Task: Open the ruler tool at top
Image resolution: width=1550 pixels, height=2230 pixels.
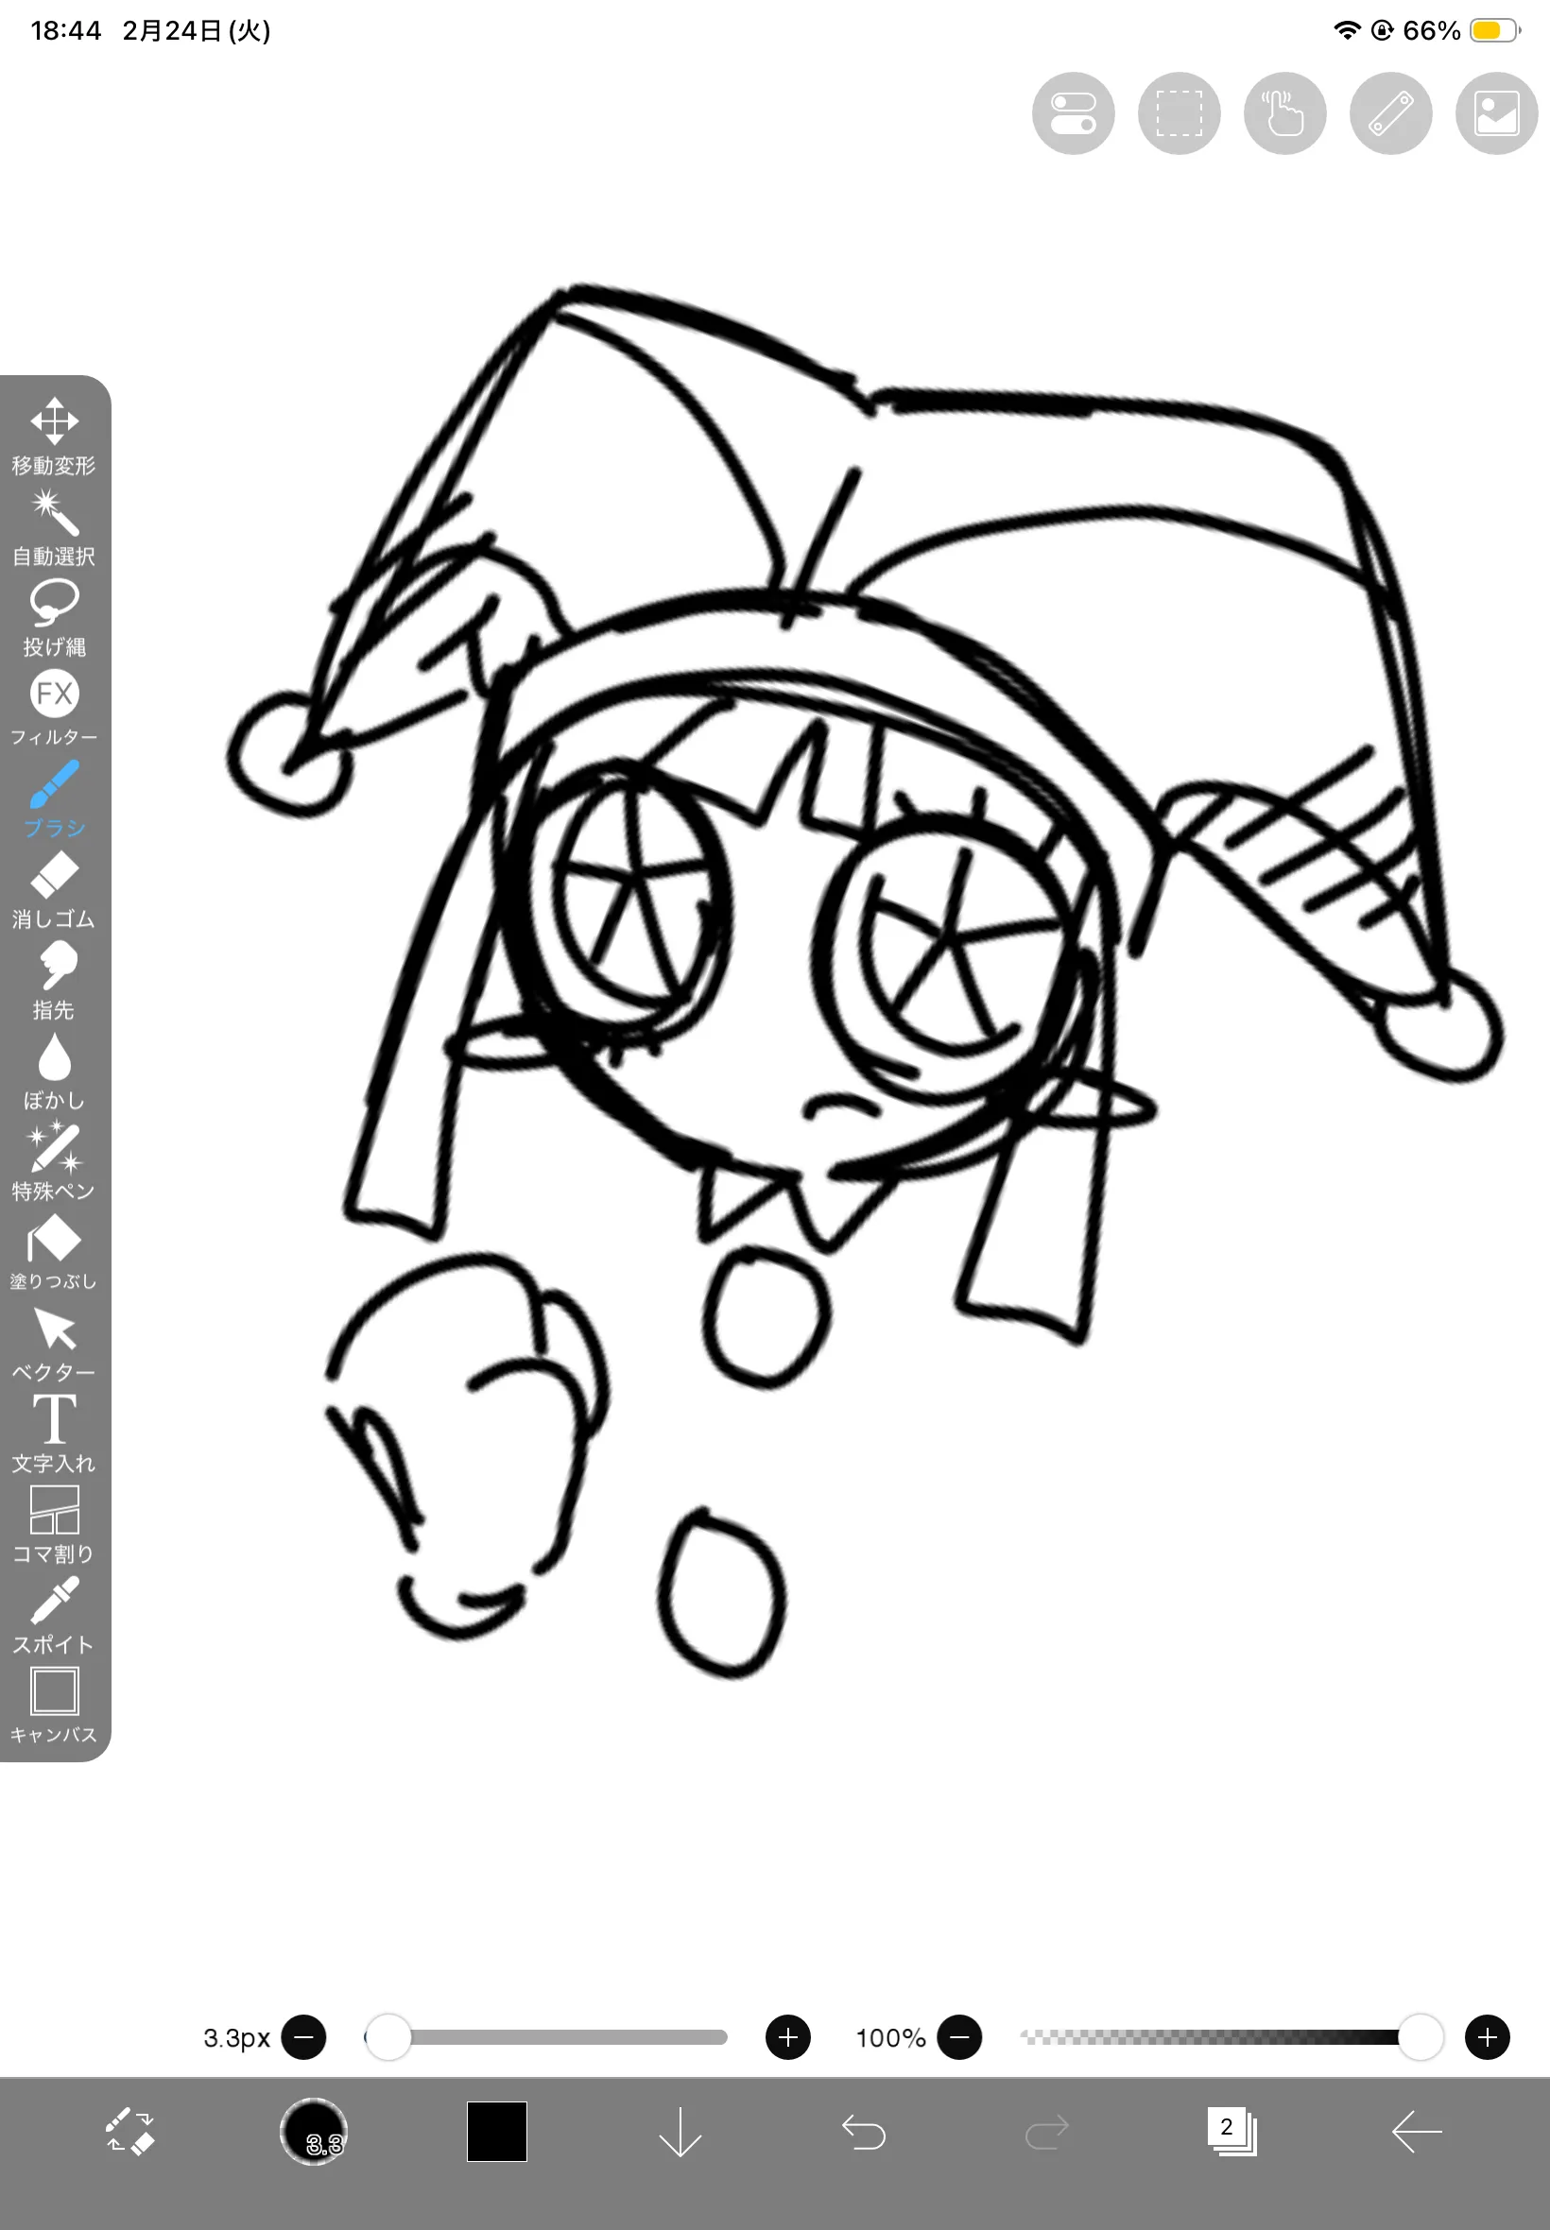Action: tap(1389, 113)
